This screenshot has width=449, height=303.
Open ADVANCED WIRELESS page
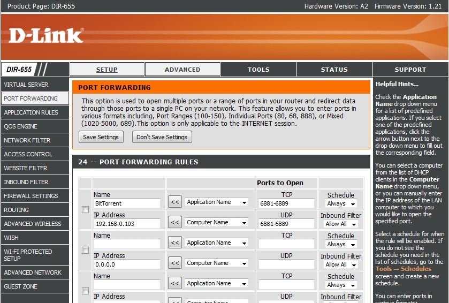[35, 224]
